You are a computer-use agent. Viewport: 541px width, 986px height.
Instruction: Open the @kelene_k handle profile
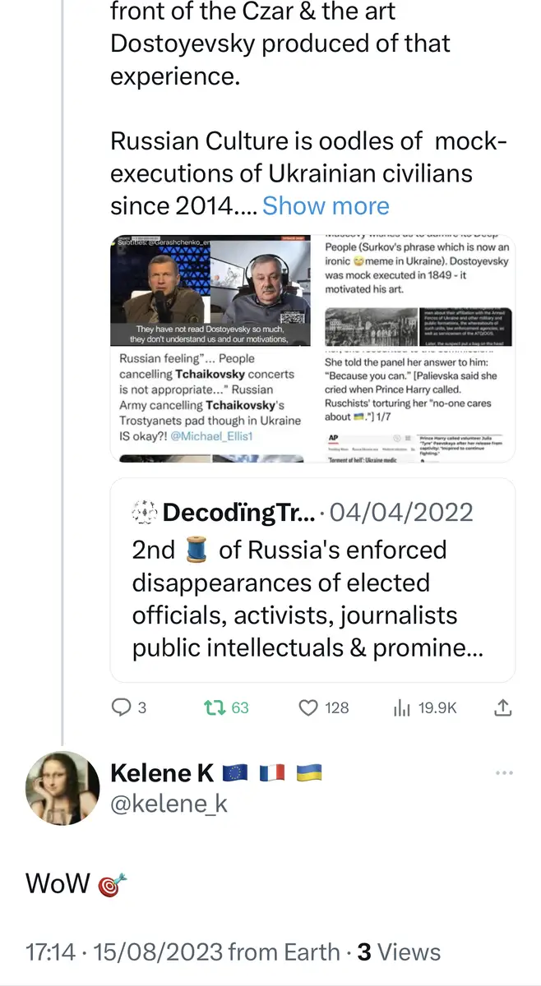click(169, 804)
